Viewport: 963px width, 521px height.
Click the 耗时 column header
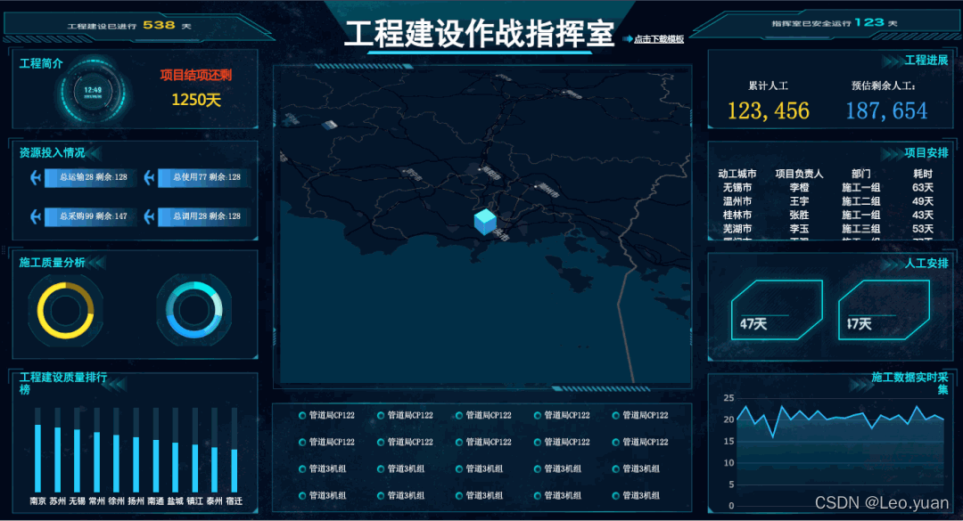point(923,174)
